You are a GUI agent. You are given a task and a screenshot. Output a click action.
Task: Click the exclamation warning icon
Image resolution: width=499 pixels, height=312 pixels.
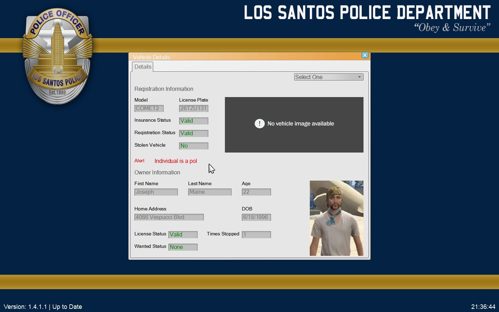tap(260, 124)
